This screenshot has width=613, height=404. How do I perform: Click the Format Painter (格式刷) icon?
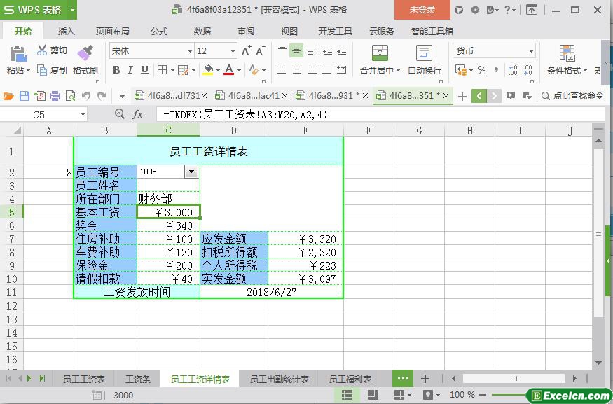85,53
